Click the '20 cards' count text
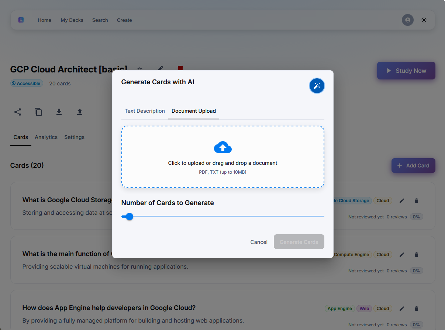 [60, 84]
